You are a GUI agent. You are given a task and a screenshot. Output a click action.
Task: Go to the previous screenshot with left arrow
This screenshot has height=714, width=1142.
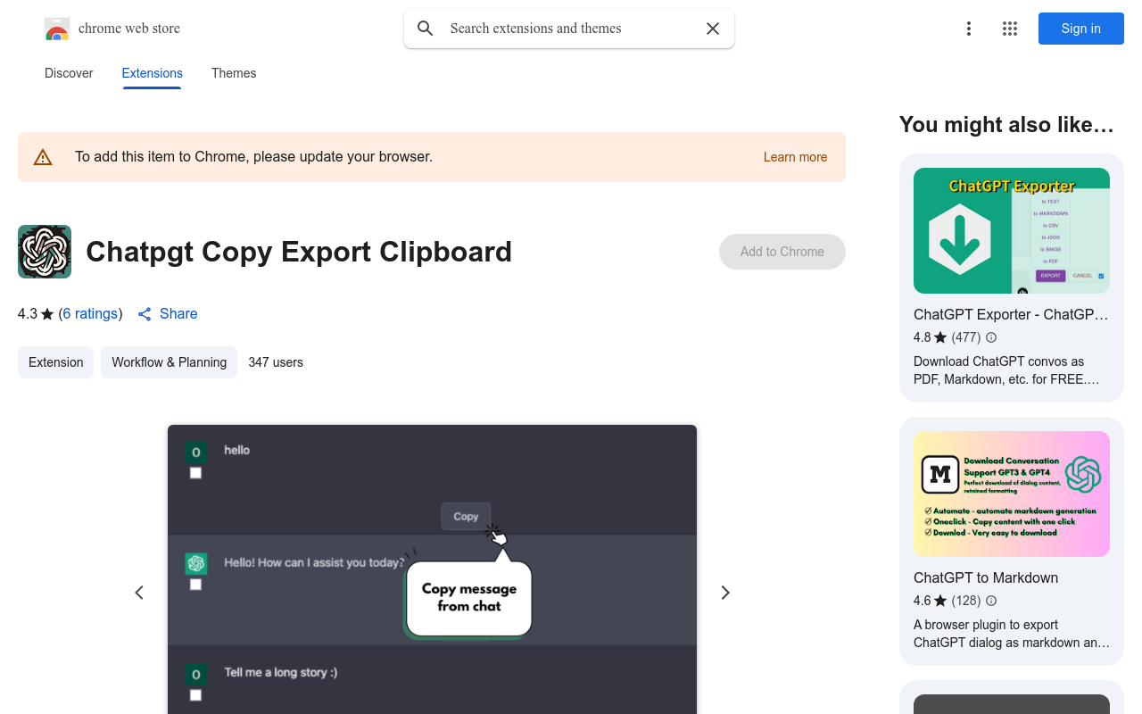pyautogui.click(x=139, y=593)
